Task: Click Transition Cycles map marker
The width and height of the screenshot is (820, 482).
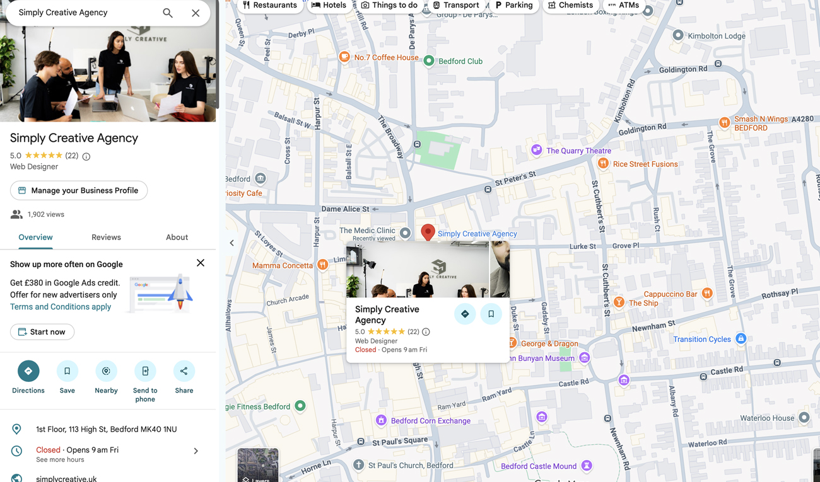Action: click(x=741, y=339)
